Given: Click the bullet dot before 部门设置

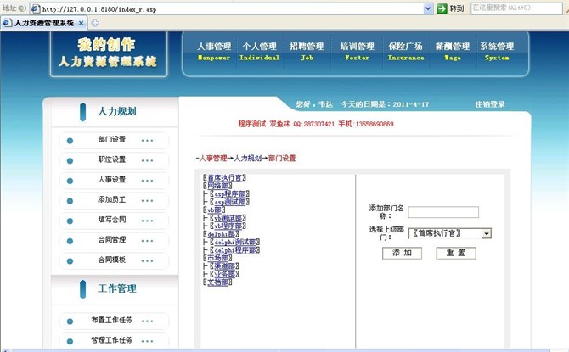Looking at the screenshot, I should tap(70, 140).
